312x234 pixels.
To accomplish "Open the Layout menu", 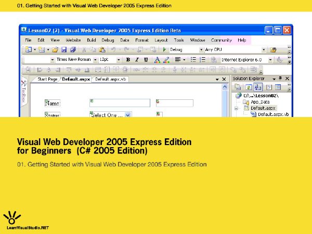I will pyautogui.click(x=161, y=40).
